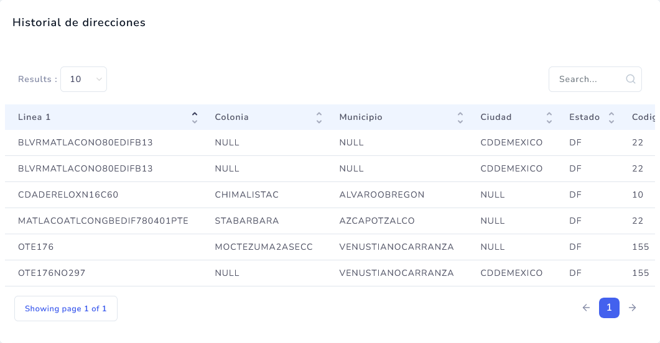Screen dimensions: 660x343
Task: Select the CDADERELOXN16C60 row
Action: click(68, 194)
